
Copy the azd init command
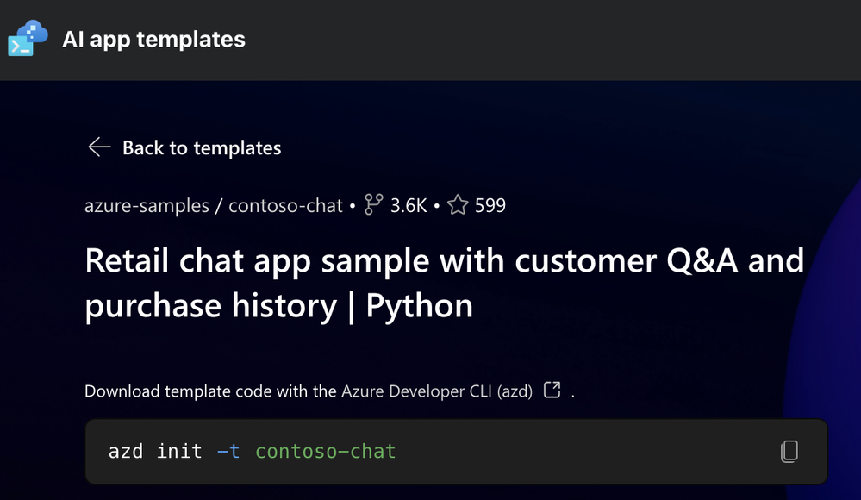coord(789,451)
